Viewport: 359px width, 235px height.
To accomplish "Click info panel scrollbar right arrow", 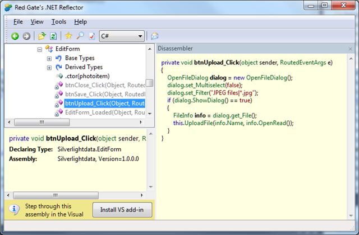I will click(142, 195).
